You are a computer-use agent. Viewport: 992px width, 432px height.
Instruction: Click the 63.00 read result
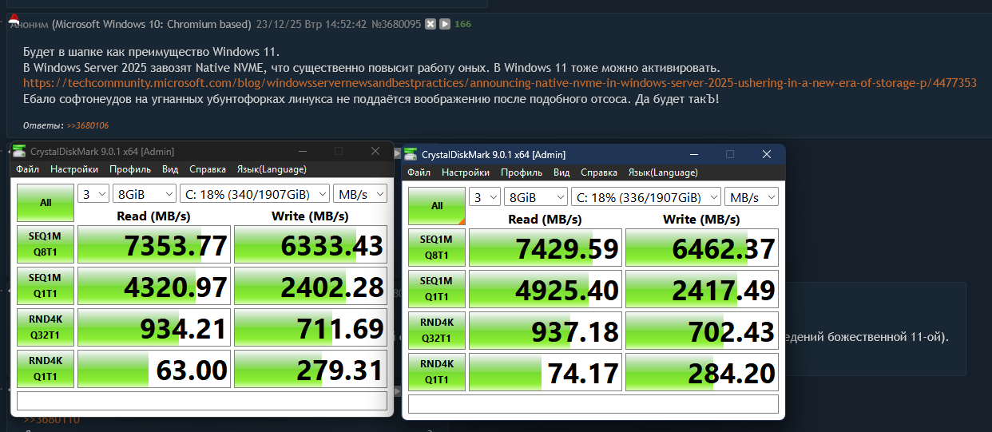point(154,369)
